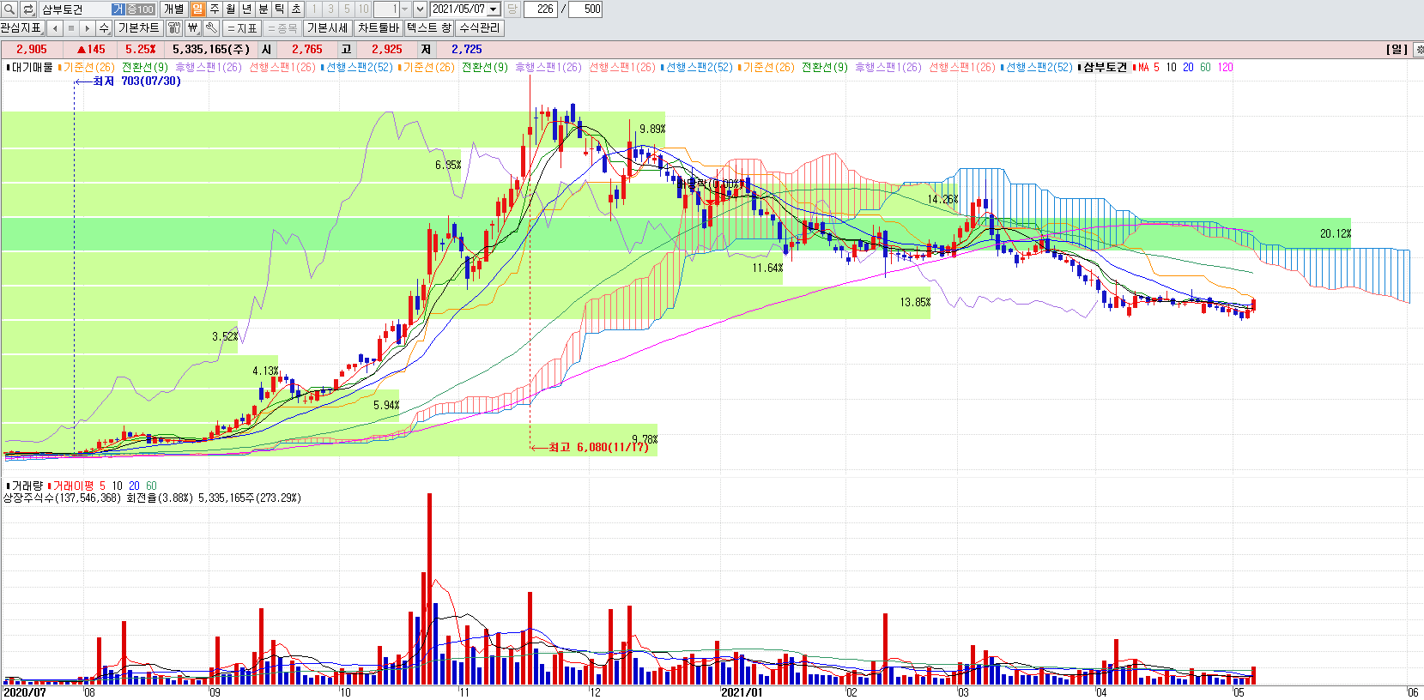Screen dimensions: 1424x700
Task: Click the interval number input field
Action: click(x=386, y=9)
